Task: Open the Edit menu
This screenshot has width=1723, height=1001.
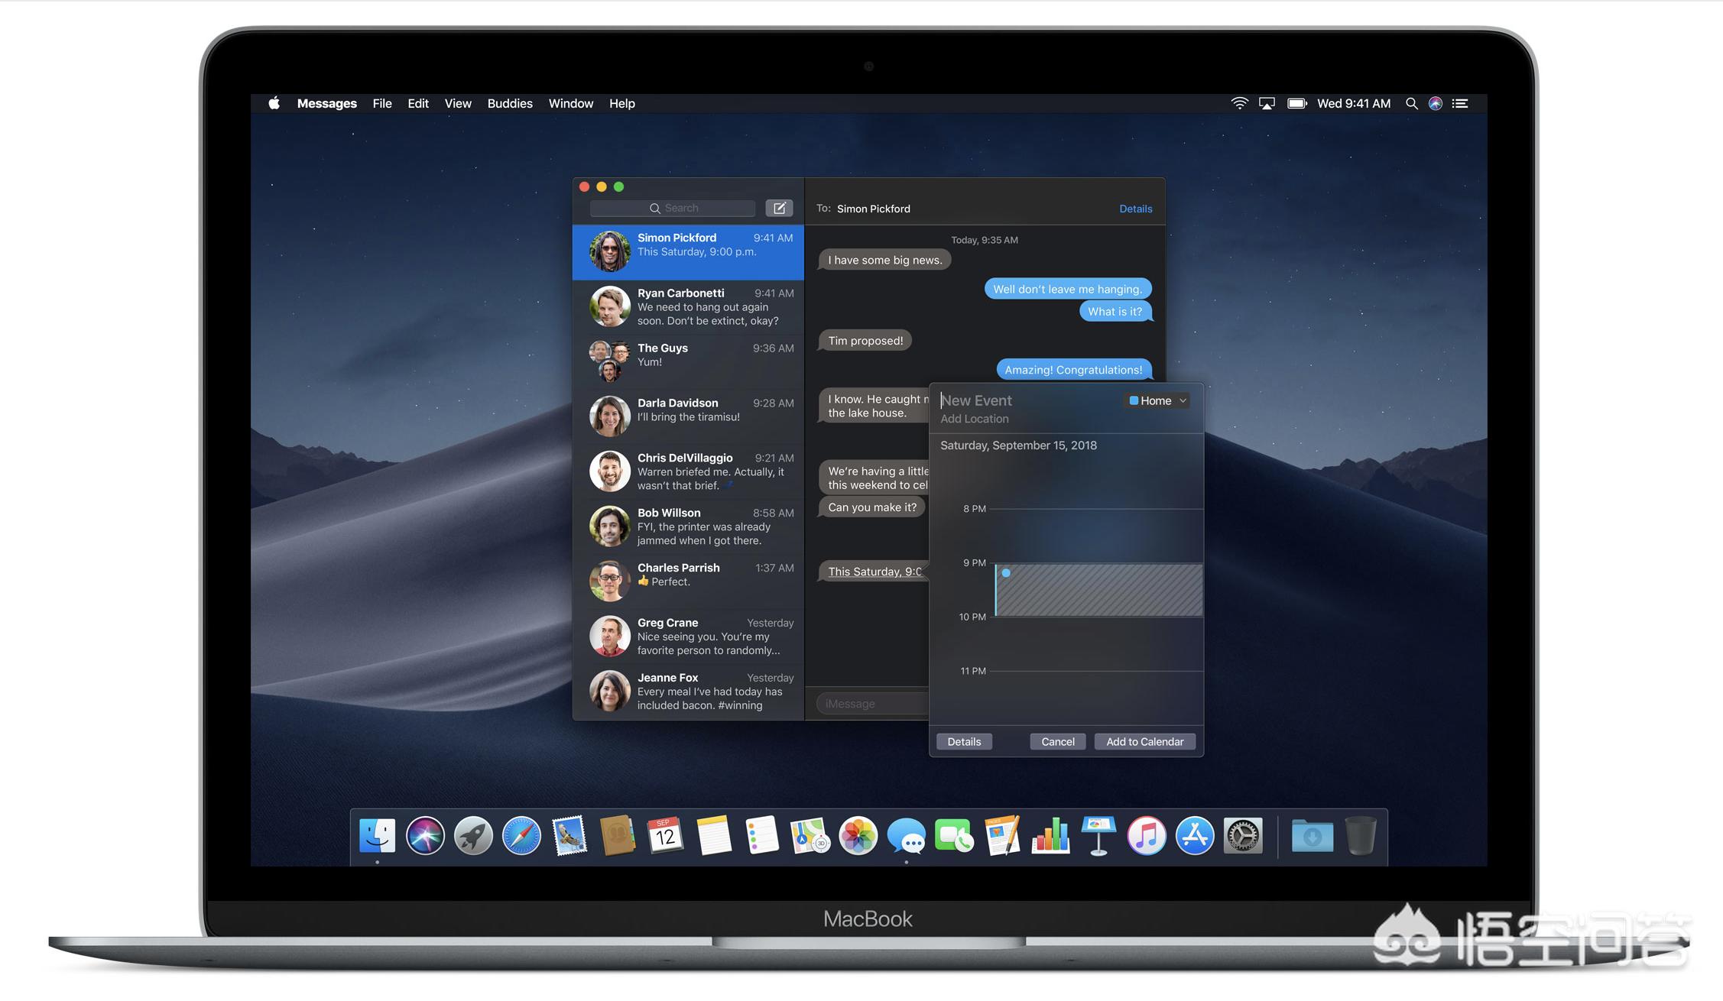Action: (418, 103)
